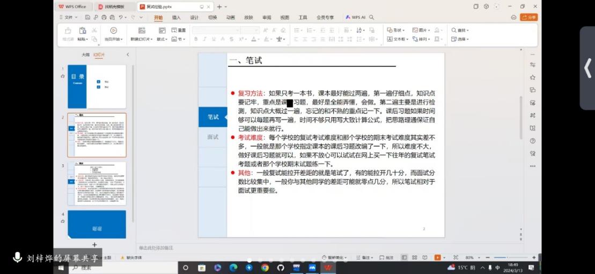This screenshot has width=595, height=274.
Task: Switch to slide sorter grid view
Action: pos(414,257)
